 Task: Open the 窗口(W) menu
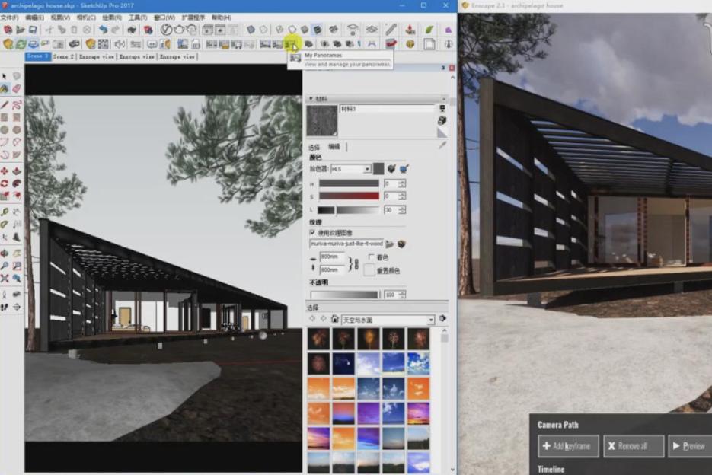pyautogui.click(x=161, y=17)
